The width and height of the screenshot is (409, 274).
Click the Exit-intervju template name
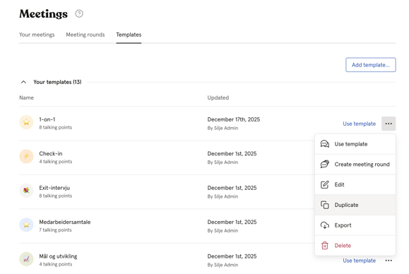point(54,188)
